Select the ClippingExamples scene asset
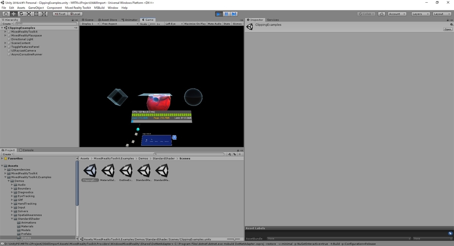This screenshot has height=246, width=454. [90, 173]
